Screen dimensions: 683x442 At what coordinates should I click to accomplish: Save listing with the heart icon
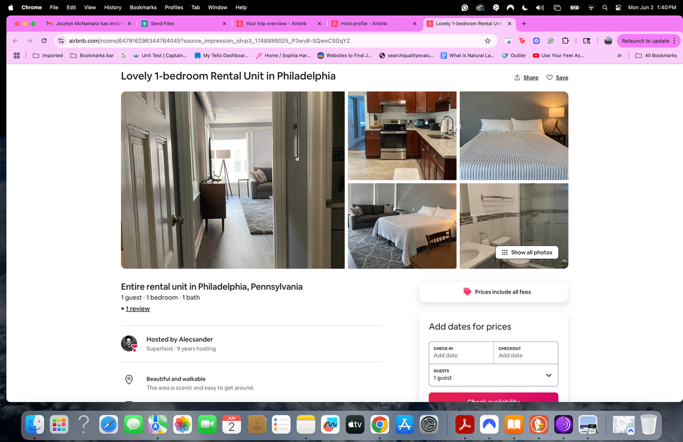pyautogui.click(x=550, y=77)
